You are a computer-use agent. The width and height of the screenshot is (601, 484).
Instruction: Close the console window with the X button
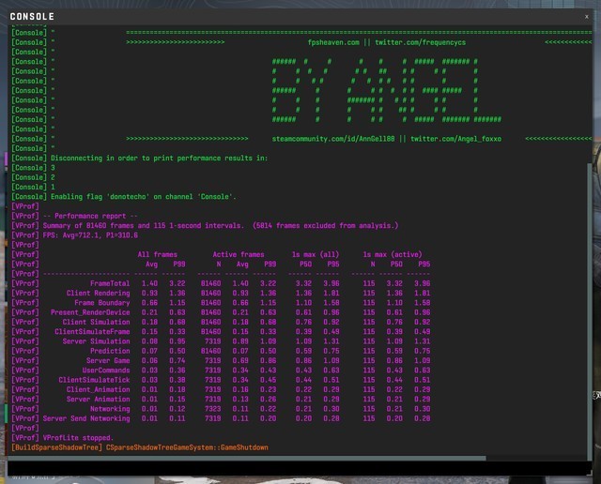coord(586,17)
